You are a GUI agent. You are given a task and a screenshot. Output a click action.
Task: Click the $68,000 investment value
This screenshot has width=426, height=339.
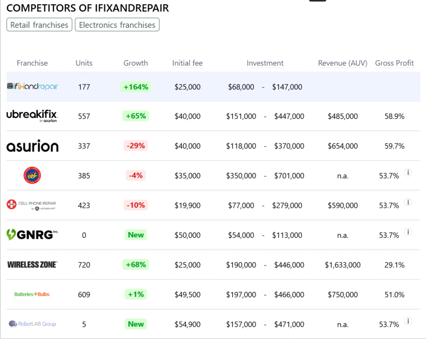(x=241, y=87)
